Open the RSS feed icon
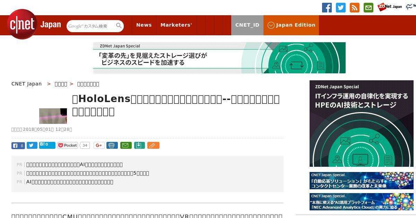The height and width of the screenshot is (218, 416). coord(355,8)
